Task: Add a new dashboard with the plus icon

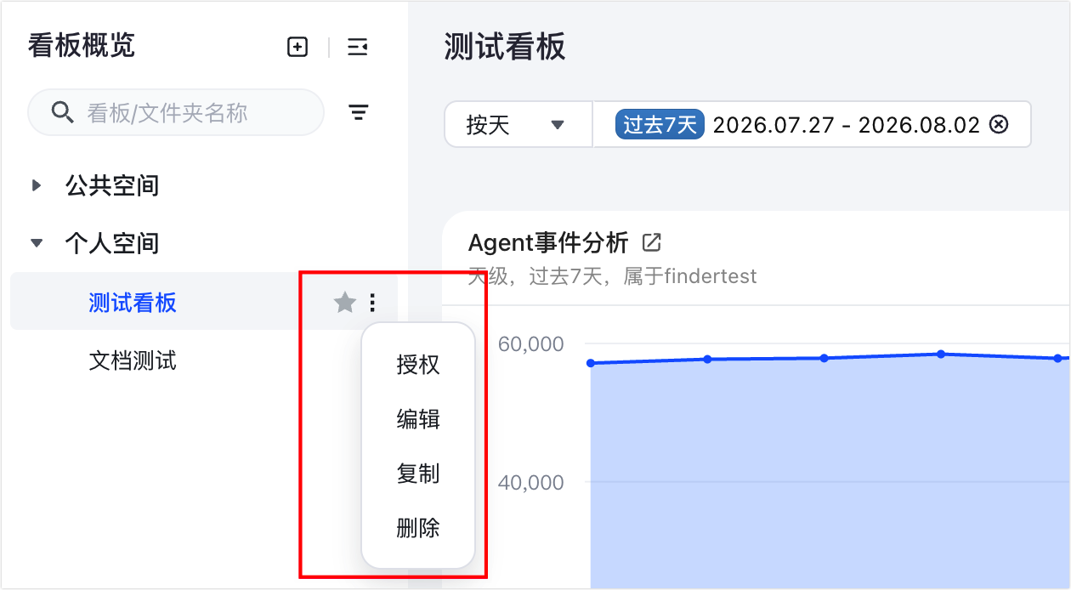Action: click(297, 48)
